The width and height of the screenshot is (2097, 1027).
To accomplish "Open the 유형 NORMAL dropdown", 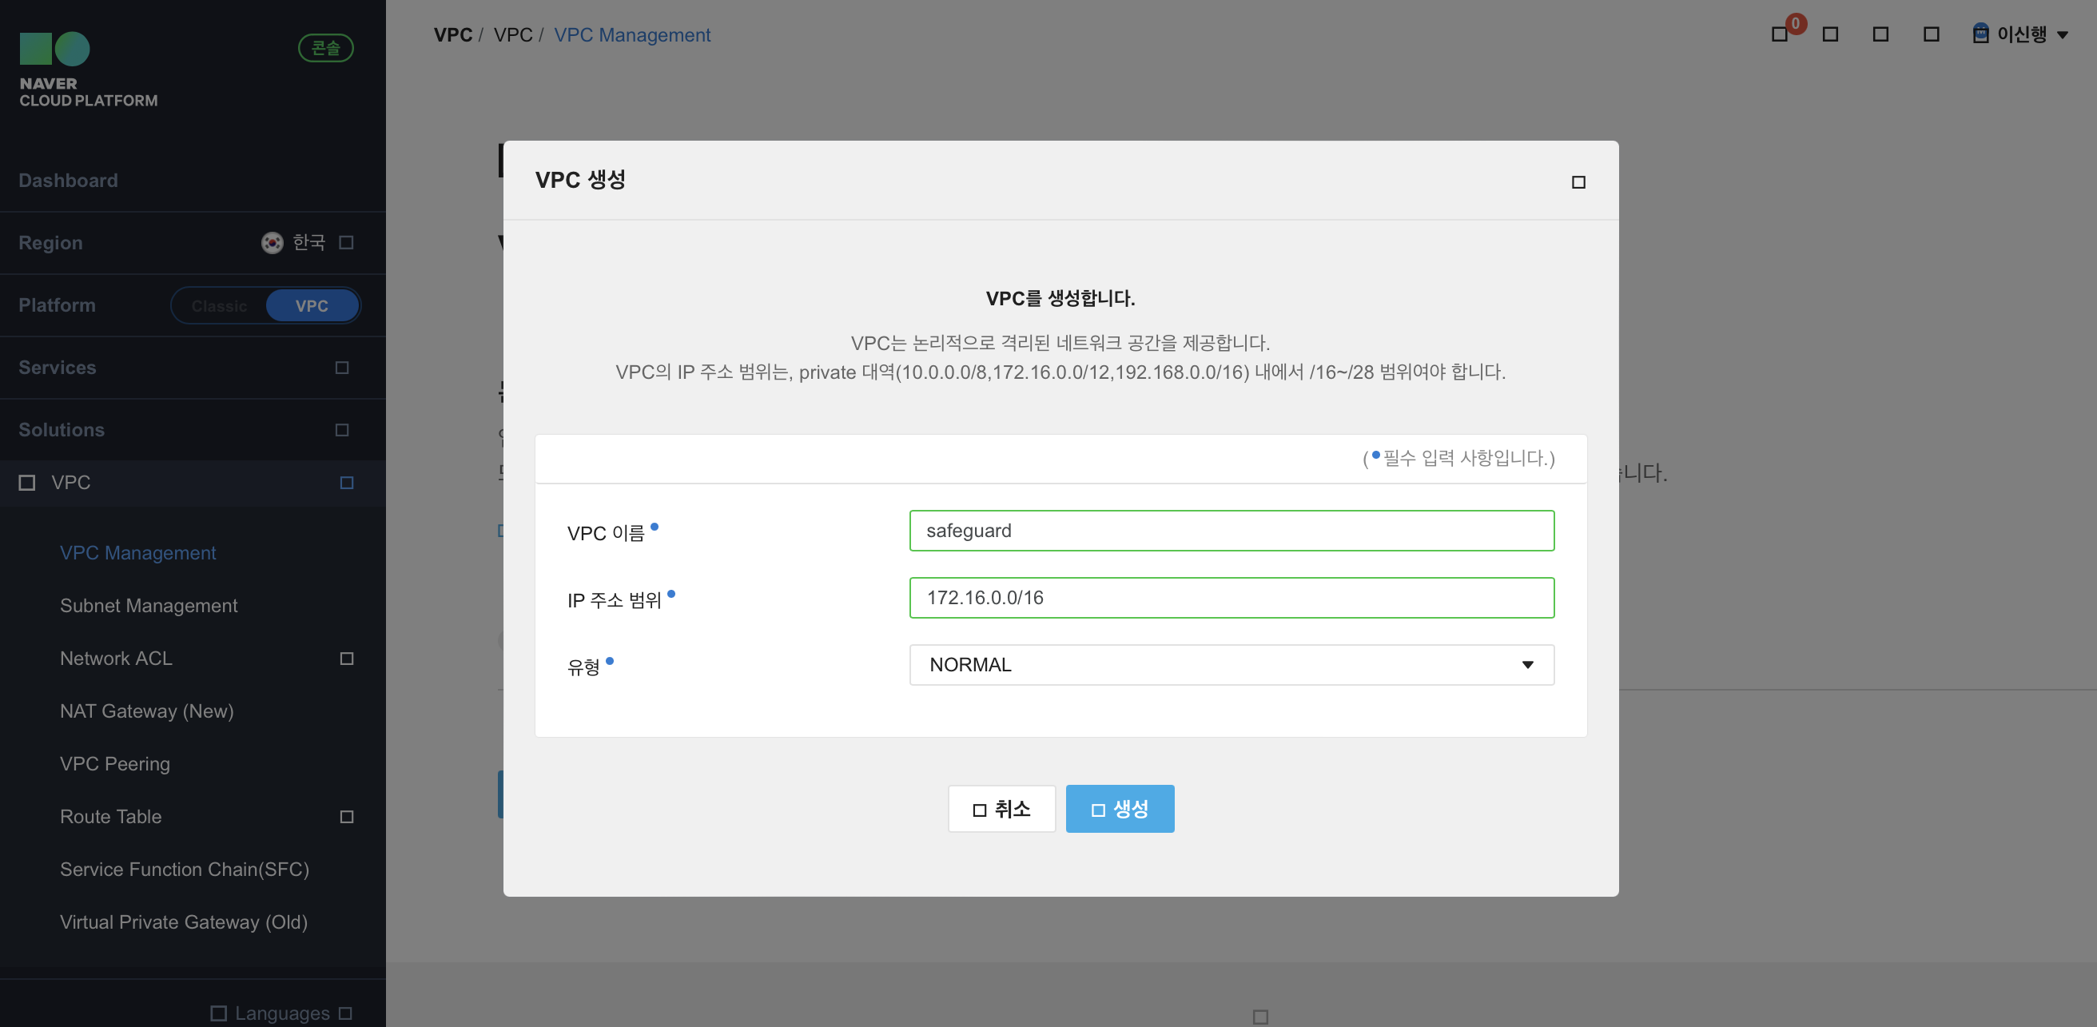I will click(x=1231, y=666).
